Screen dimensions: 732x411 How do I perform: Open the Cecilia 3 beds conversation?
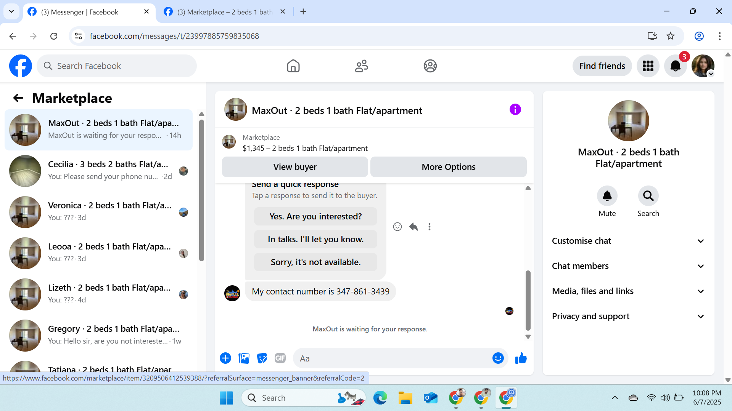pos(98,171)
